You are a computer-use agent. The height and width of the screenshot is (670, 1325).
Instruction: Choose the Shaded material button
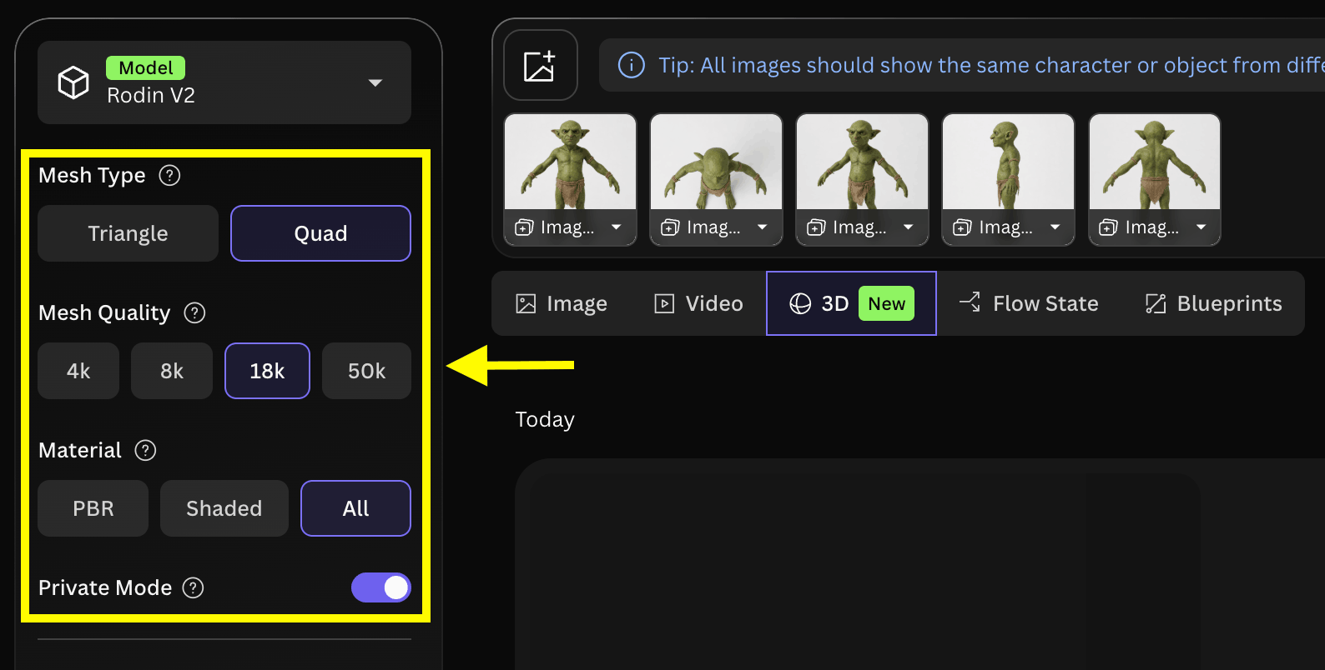coord(224,508)
